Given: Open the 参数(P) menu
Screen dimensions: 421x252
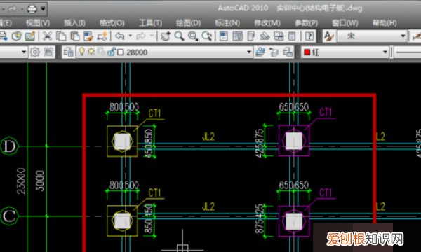Looking at the screenshot, I should [x=306, y=23].
